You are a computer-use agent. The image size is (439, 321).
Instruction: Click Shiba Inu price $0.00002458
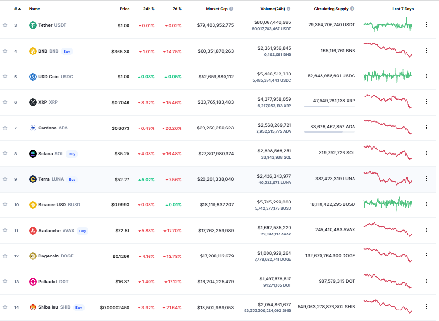[x=115, y=308]
